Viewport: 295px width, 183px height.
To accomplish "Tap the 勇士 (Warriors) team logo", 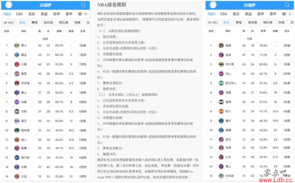I will click(17, 45).
